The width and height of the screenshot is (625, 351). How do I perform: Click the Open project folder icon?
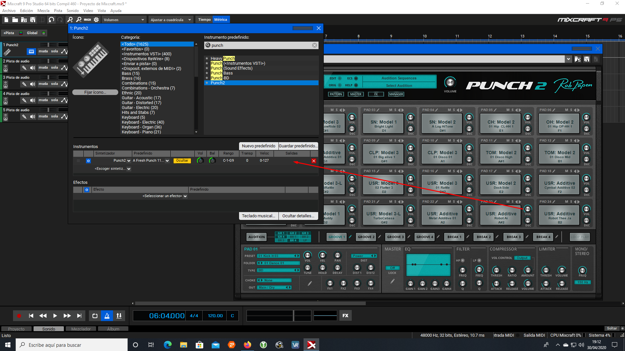(x=15, y=20)
